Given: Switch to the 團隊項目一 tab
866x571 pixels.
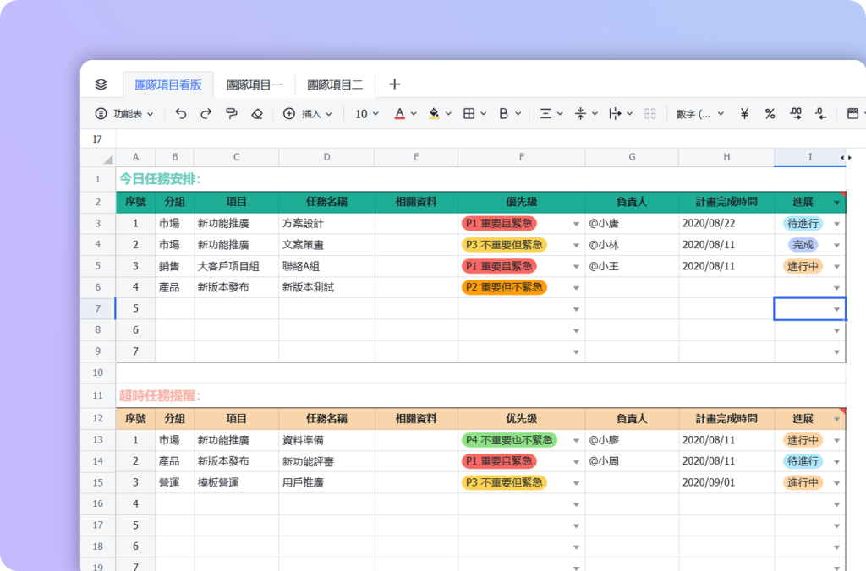Looking at the screenshot, I should 254,85.
